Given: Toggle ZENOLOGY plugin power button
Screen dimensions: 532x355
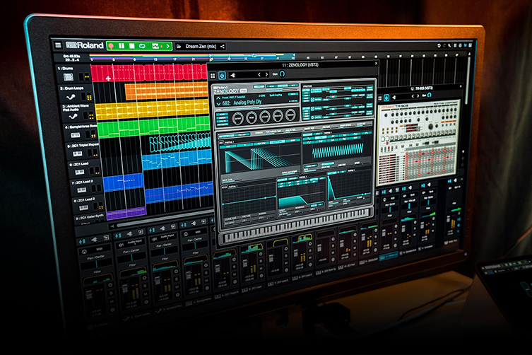Looking at the screenshot, I should [x=222, y=75].
